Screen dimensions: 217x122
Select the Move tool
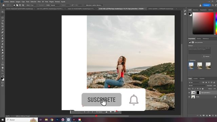(x=2, y=12)
